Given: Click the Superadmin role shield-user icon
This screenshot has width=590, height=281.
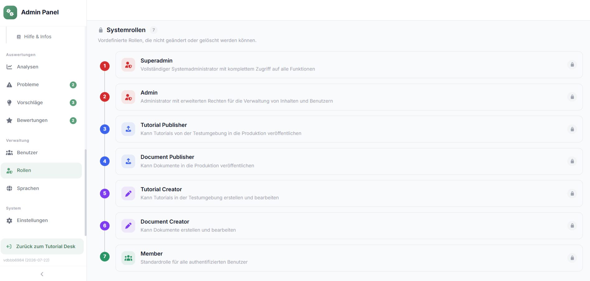Looking at the screenshot, I should [x=128, y=65].
